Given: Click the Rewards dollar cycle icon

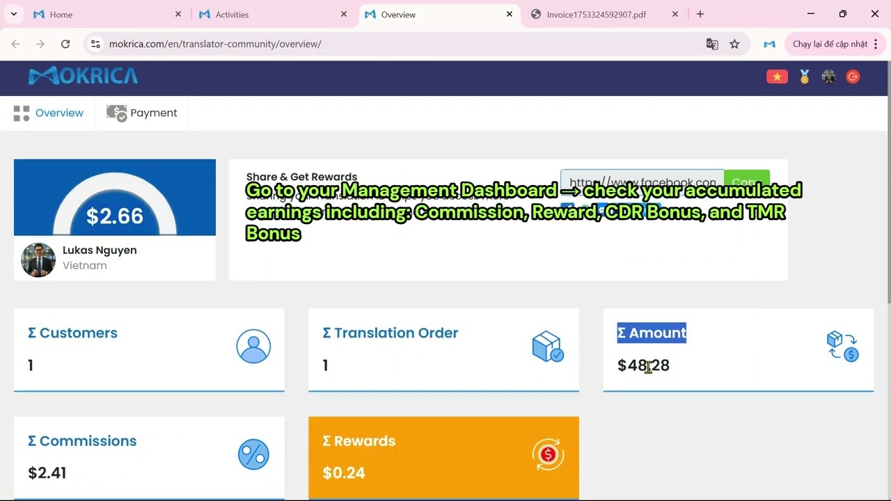Looking at the screenshot, I should point(548,454).
